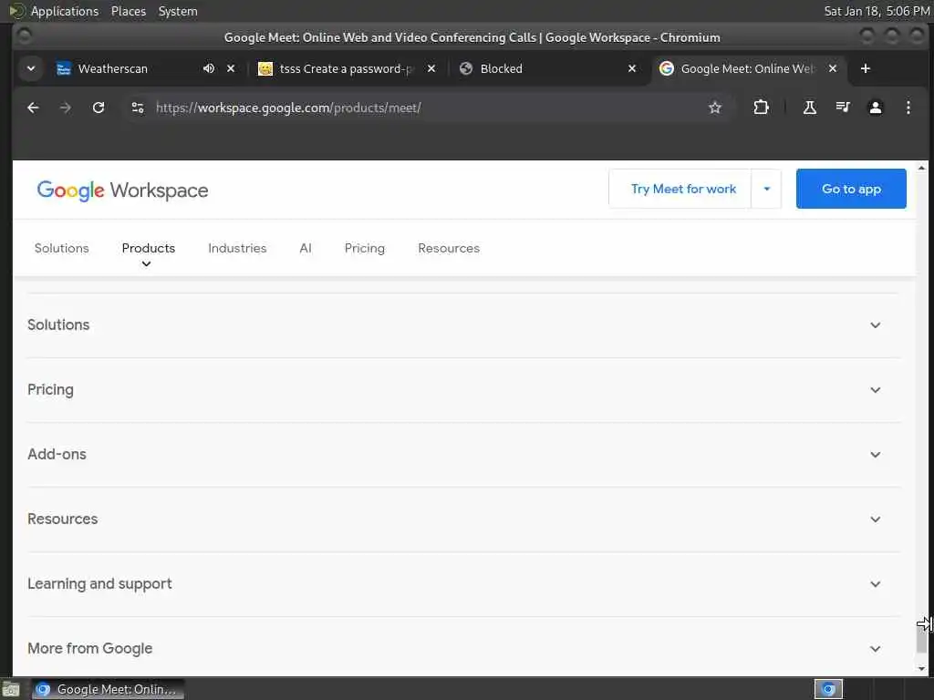Reload the Google Meet page
Screen dimensions: 934x700
click(x=99, y=108)
